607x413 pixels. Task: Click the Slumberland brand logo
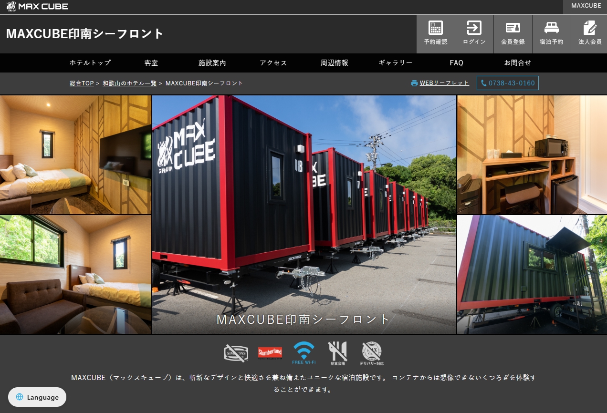tap(270, 353)
